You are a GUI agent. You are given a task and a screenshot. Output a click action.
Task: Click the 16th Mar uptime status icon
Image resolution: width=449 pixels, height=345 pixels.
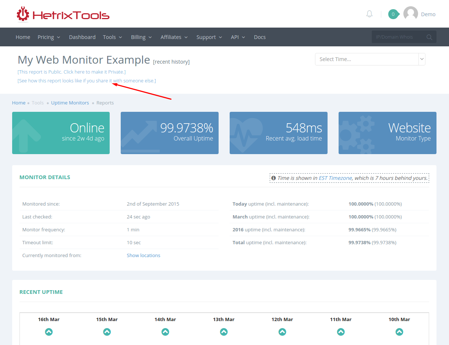[49, 332]
